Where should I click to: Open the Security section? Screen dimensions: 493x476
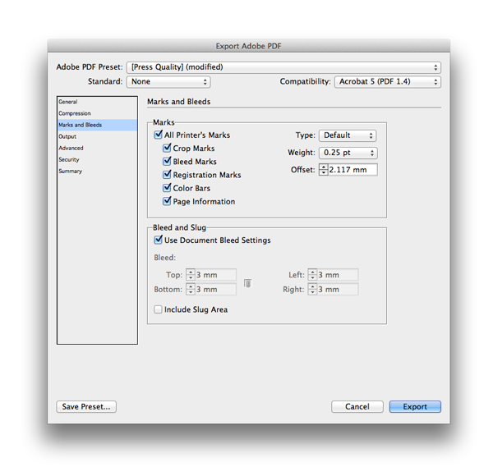[97, 159]
